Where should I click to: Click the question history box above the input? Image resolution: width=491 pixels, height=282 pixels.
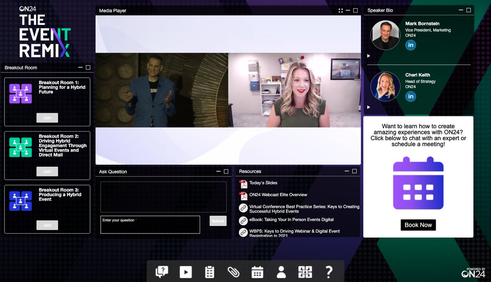coord(163,197)
